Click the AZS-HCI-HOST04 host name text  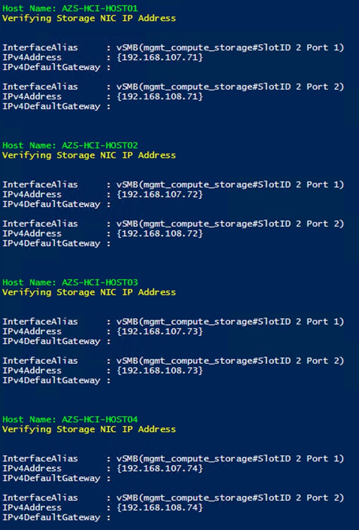tap(100, 420)
